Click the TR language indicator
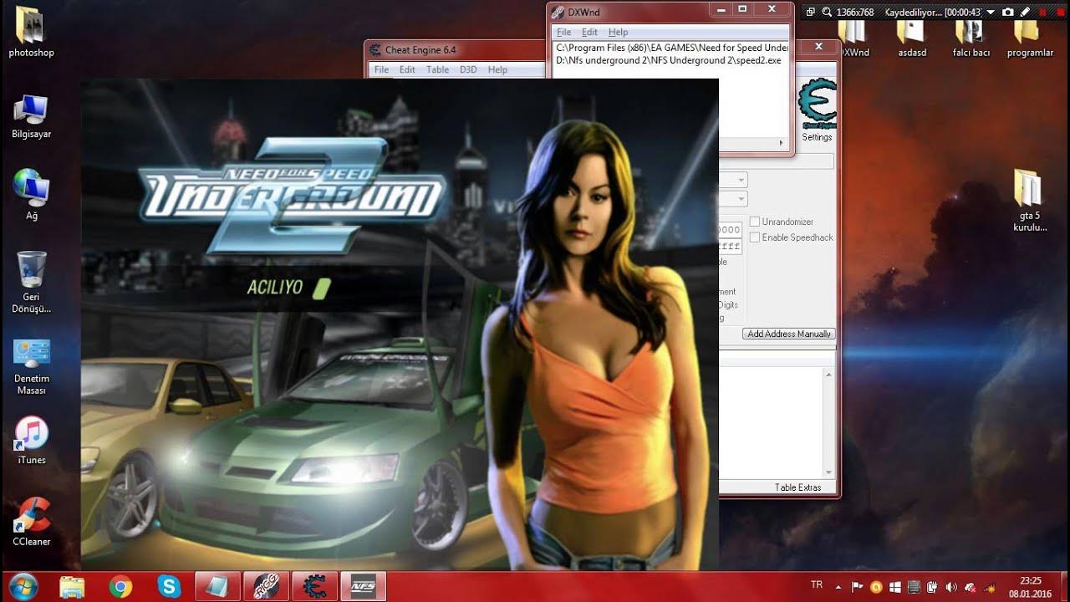 pos(817,584)
